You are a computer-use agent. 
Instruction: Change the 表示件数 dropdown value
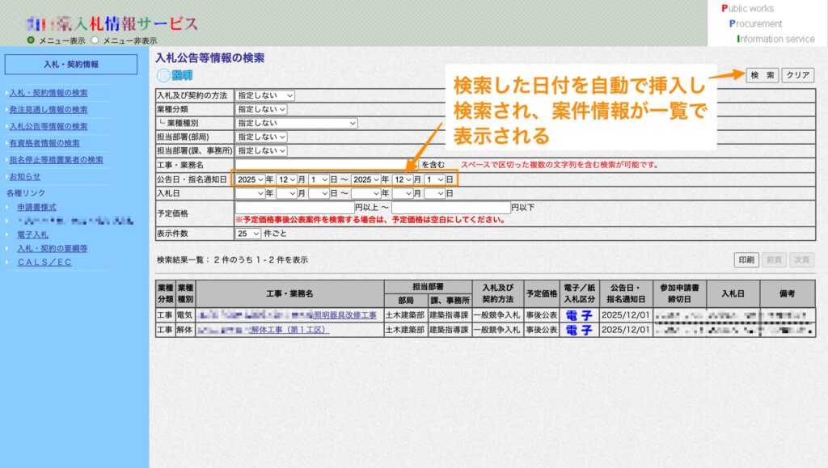coord(248,234)
